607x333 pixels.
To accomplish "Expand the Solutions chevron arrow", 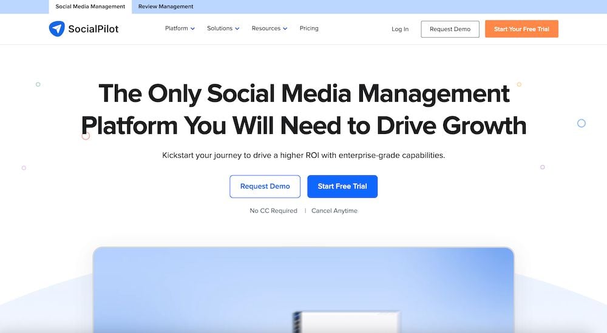I will (237, 29).
